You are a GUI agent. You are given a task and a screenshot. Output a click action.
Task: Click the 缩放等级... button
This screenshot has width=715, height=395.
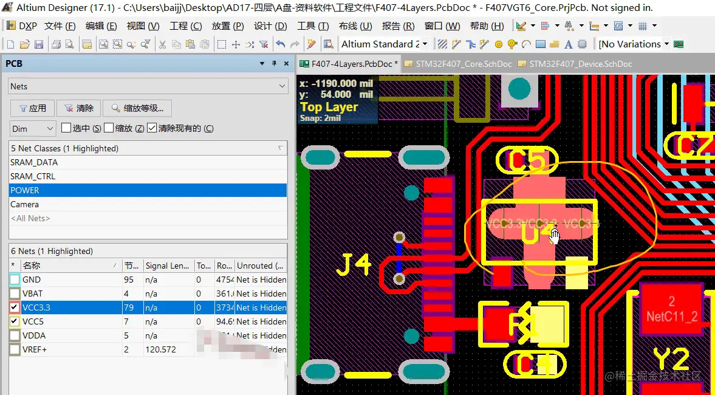pyautogui.click(x=137, y=108)
